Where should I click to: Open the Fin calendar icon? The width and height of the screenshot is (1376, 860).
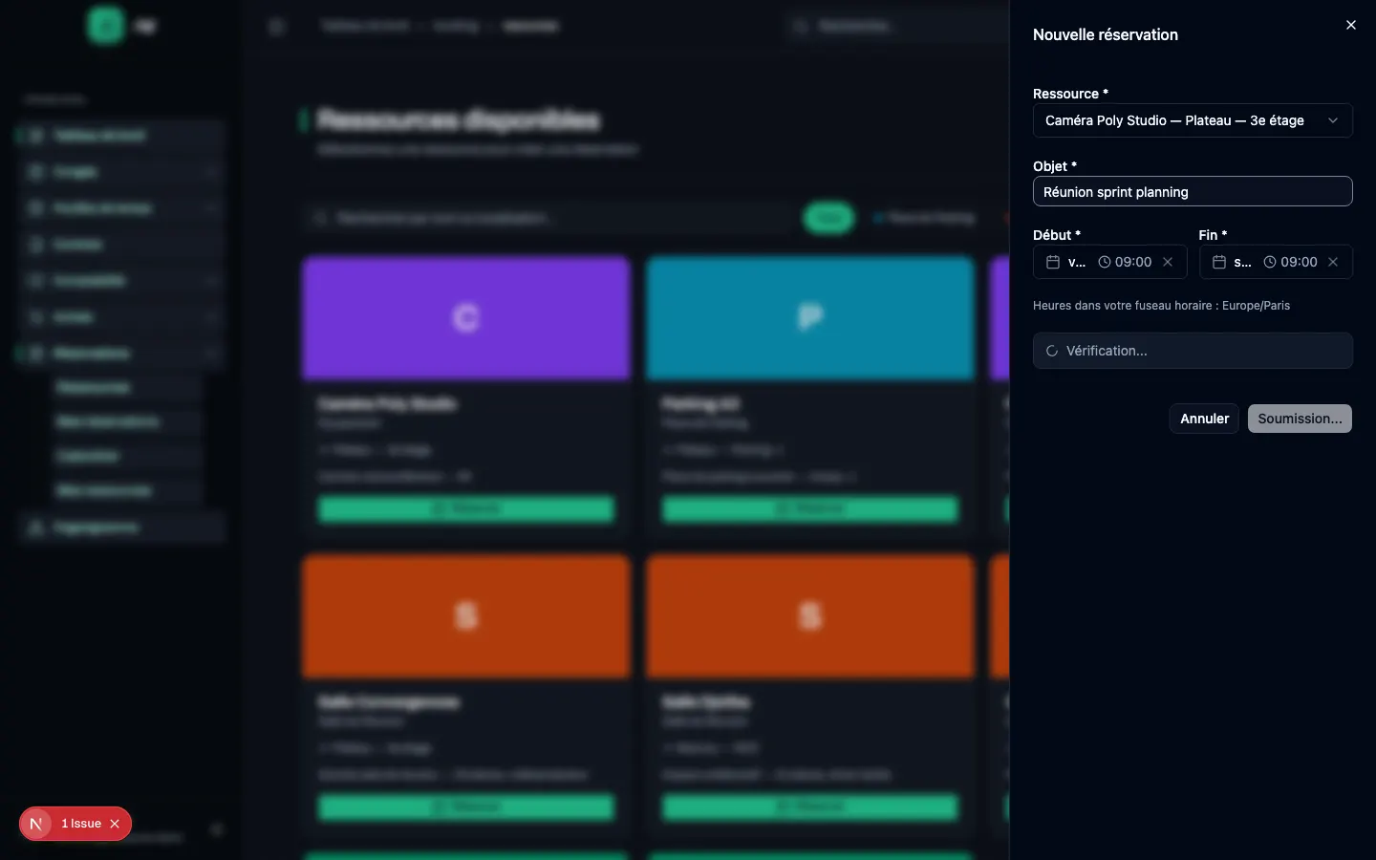click(x=1219, y=262)
